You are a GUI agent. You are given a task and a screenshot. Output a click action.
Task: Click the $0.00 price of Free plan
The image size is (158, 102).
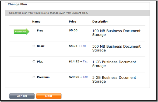(73, 30)
